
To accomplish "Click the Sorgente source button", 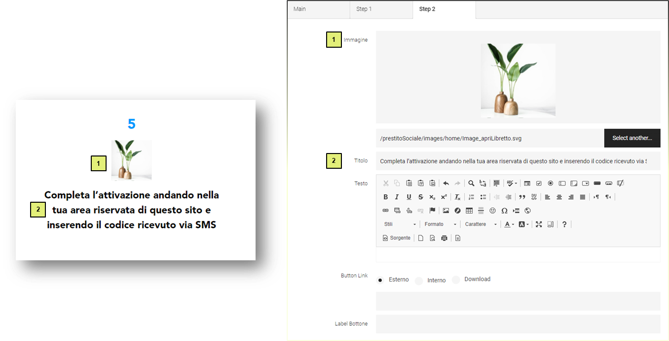I will pos(397,238).
